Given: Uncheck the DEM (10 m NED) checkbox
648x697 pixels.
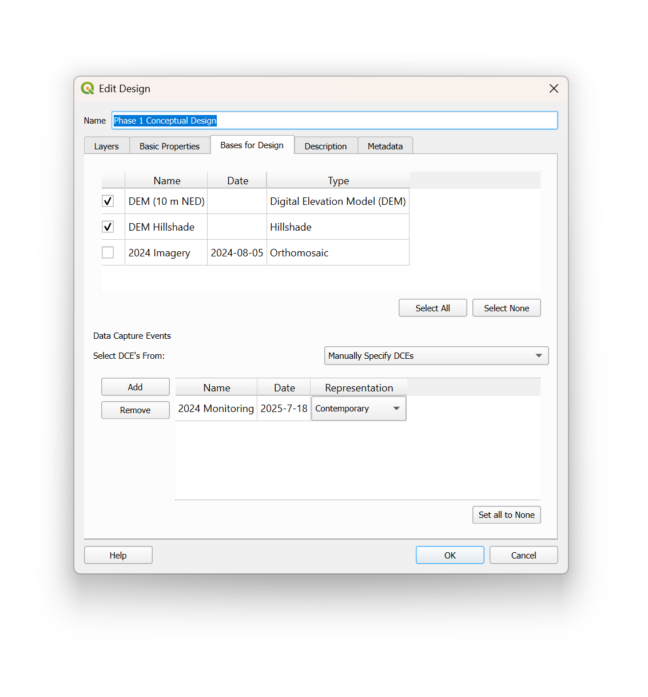Looking at the screenshot, I should [108, 201].
